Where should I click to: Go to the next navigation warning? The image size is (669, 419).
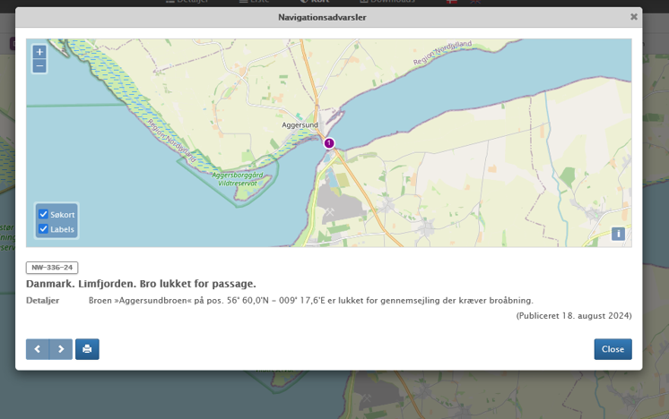pos(60,349)
